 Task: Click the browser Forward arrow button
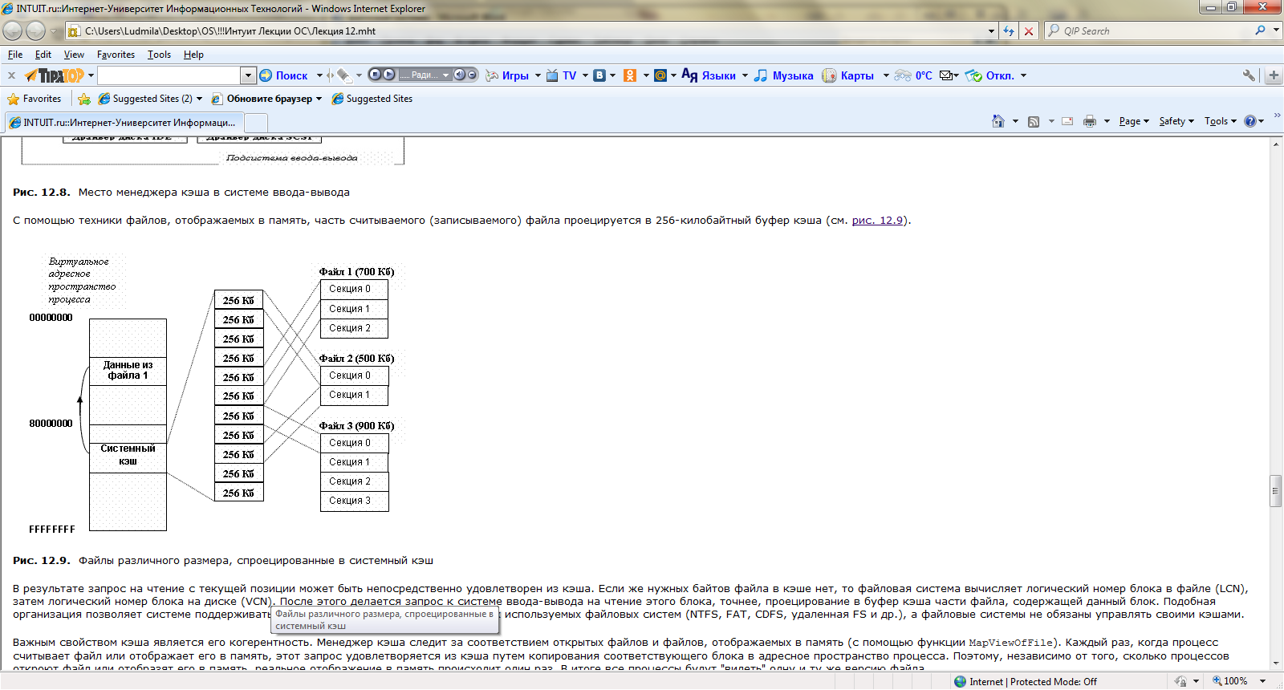36,30
